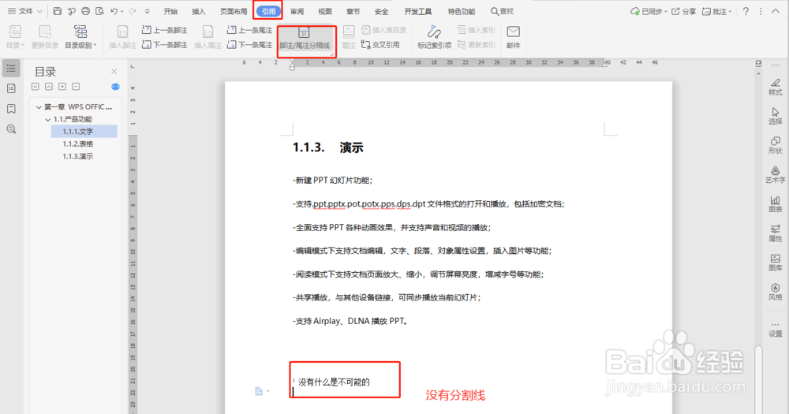The width and height of the screenshot is (789, 414).
Task: Open the 艺术字 word art panel
Action: click(x=776, y=174)
